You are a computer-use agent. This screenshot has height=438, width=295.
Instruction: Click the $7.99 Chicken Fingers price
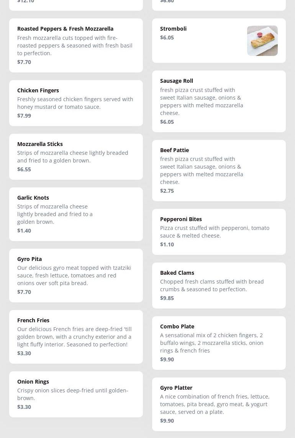pyautogui.click(x=24, y=116)
